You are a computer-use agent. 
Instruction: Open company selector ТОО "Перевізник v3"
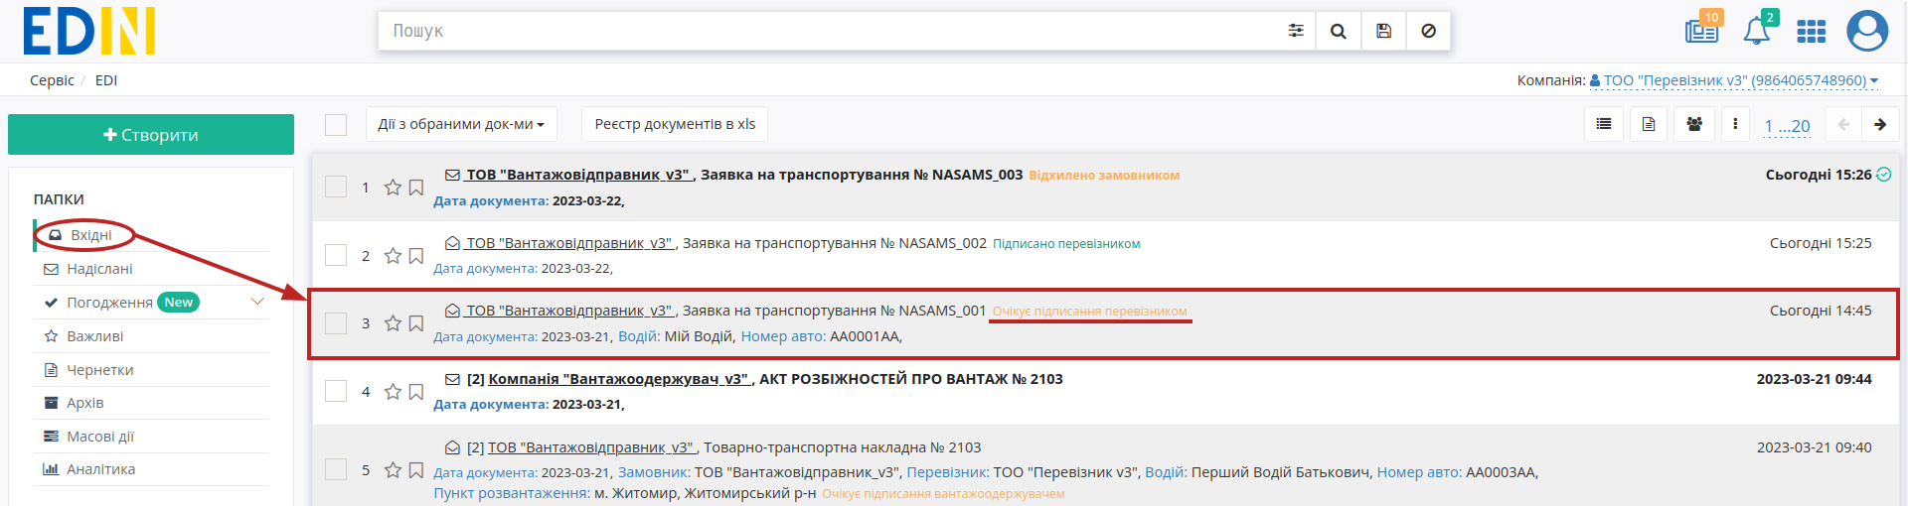pos(1734,80)
